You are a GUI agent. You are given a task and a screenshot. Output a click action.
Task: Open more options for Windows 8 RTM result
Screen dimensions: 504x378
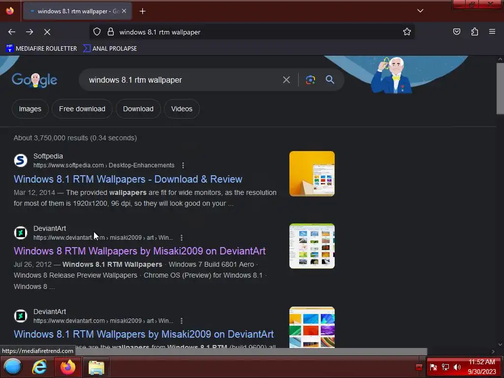point(182,238)
